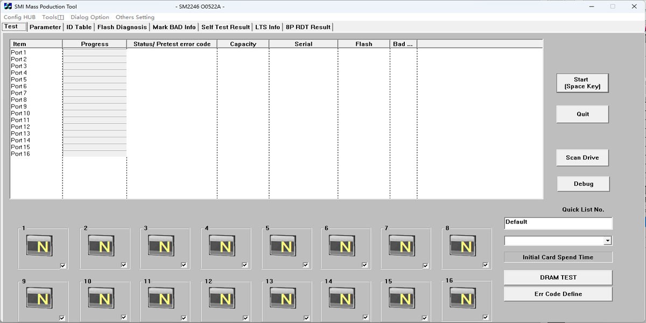Uncheck the port 8 checkbox

pyautogui.click(x=486, y=265)
